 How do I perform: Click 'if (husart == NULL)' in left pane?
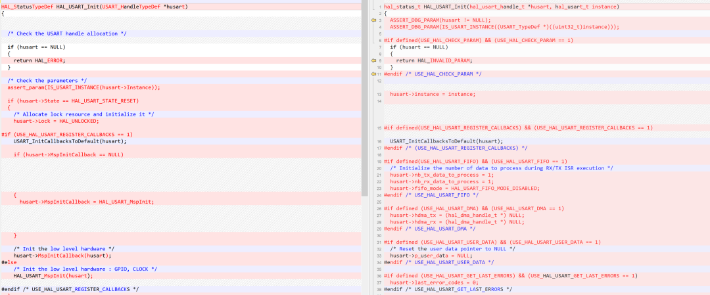click(x=37, y=47)
